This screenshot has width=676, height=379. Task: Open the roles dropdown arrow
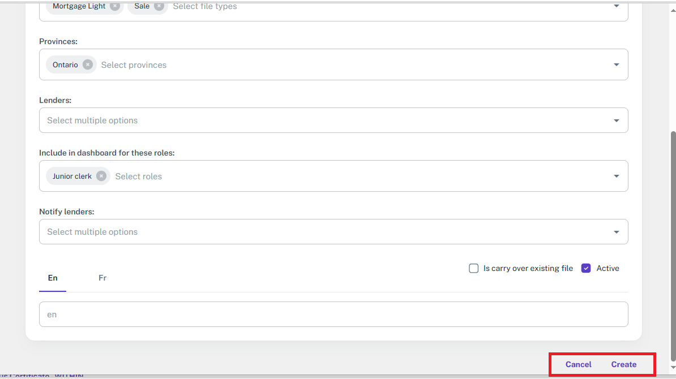pyautogui.click(x=617, y=176)
